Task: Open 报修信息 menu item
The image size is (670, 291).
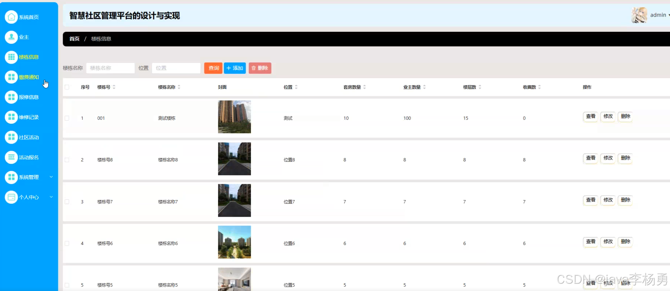Action: tap(29, 97)
